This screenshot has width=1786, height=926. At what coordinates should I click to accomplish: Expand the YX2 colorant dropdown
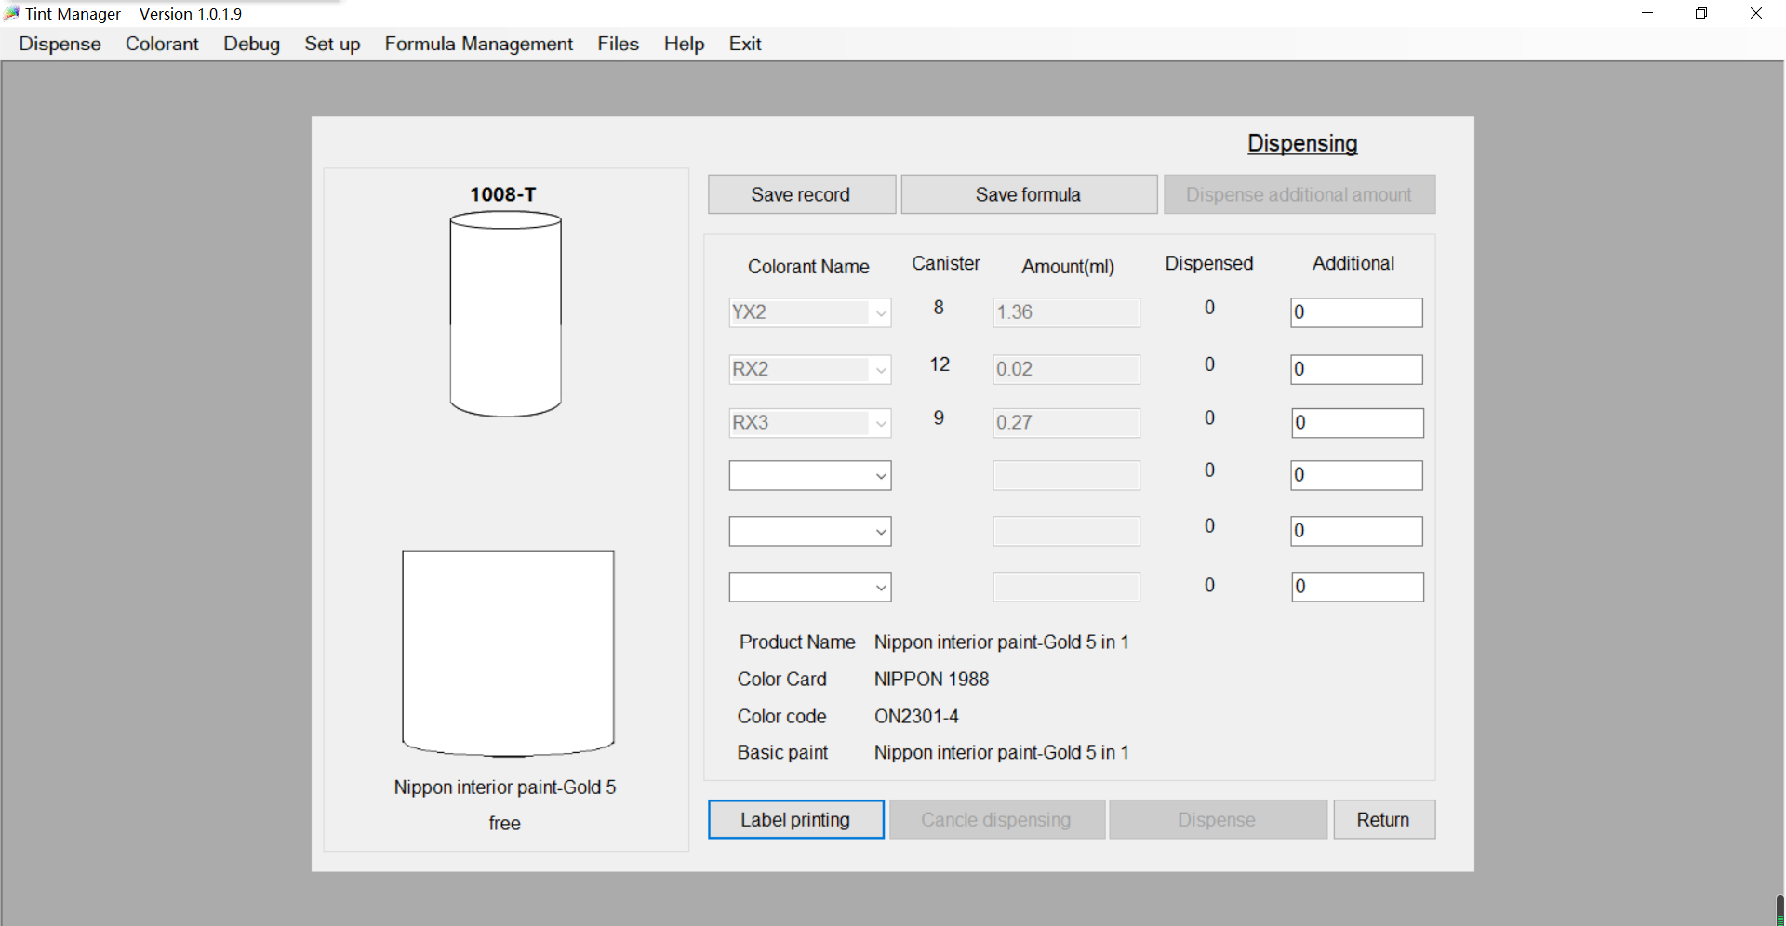coord(880,312)
